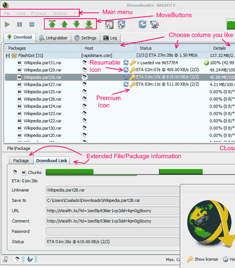Viewport: 235px width, 268px height.
Task: Click the Linkname field
Action: pos(113,190)
